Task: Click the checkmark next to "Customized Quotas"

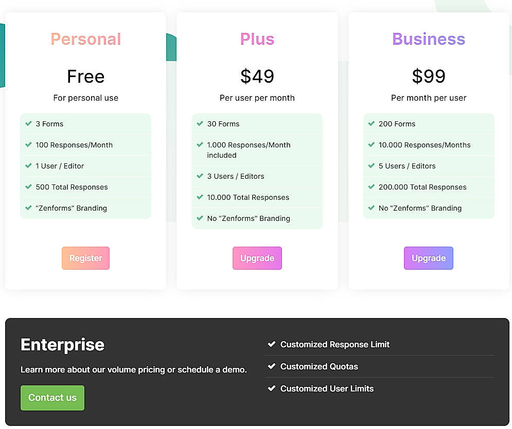Action: click(x=272, y=366)
